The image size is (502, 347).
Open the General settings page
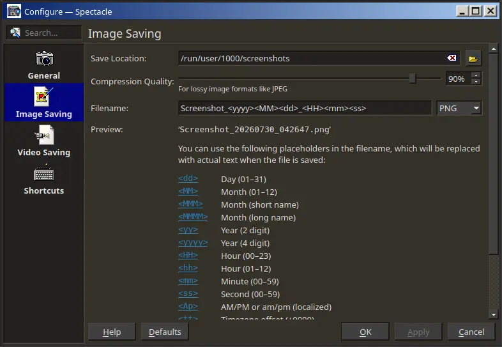click(x=44, y=65)
